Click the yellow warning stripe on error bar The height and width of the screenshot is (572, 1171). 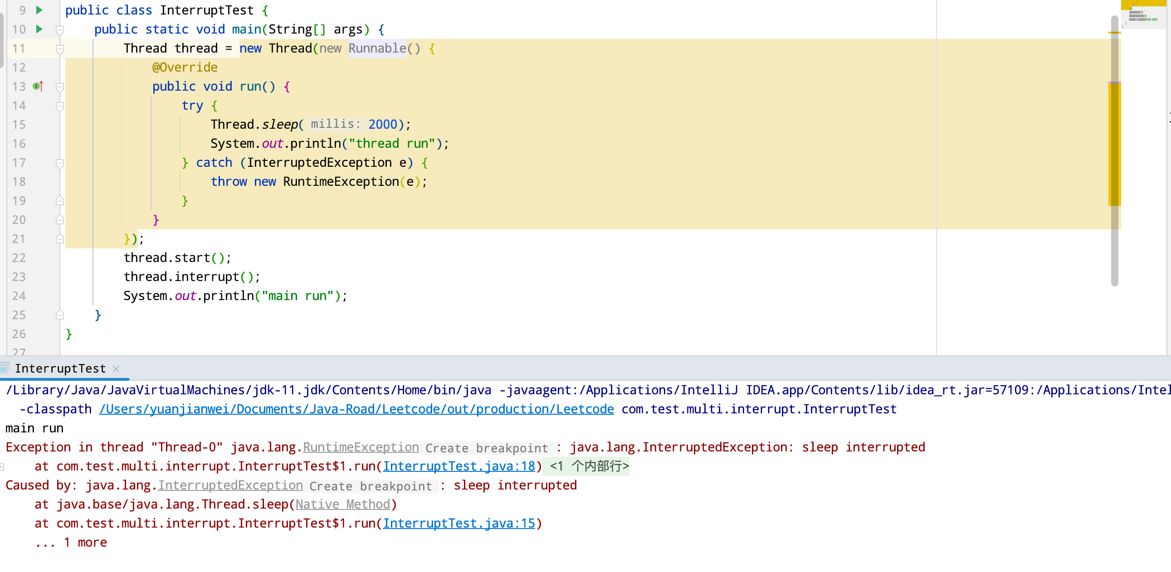(1114, 144)
